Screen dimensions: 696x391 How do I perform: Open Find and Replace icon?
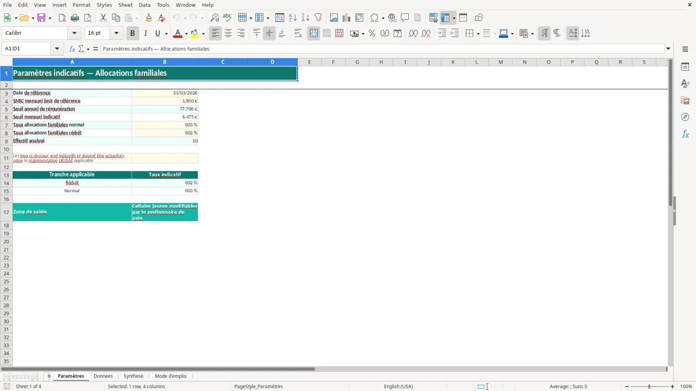215,18
